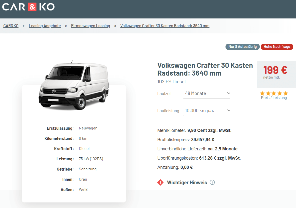This screenshot has width=296, height=208.
Task: Click the white Crafter van image
Action: (73, 85)
